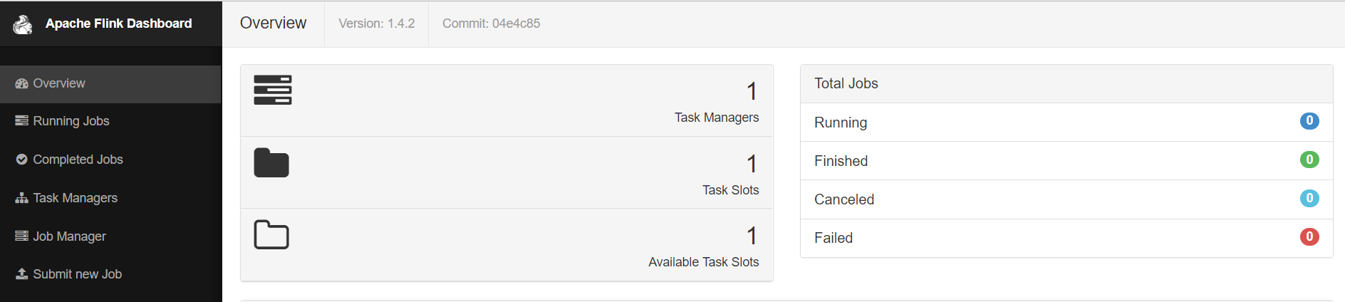Image resolution: width=1345 pixels, height=302 pixels.
Task: Click the Apache Flink squirrel logo
Action: pos(23,24)
